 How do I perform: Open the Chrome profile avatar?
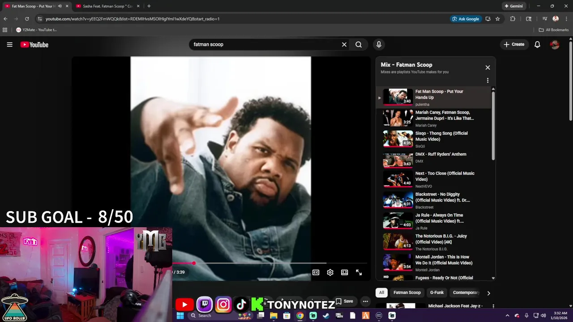(556, 19)
